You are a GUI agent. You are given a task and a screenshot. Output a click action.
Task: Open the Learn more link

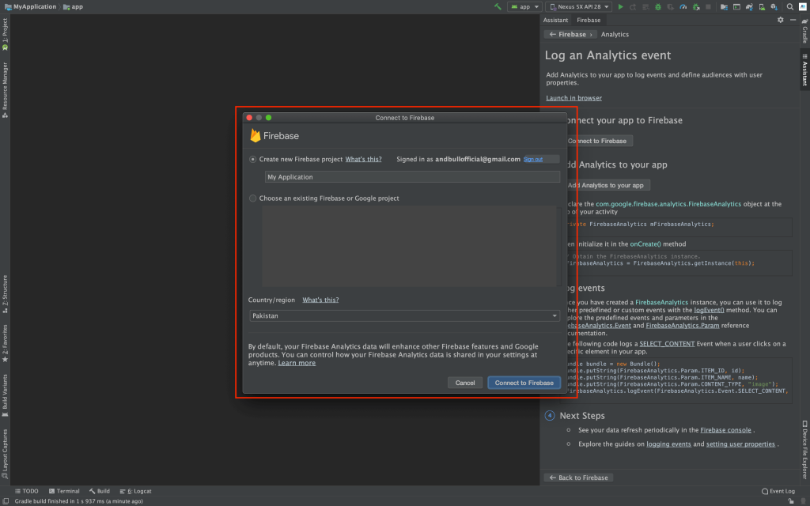297,363
